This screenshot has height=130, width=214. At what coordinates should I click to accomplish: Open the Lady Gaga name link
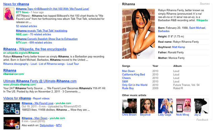(165, 115)
